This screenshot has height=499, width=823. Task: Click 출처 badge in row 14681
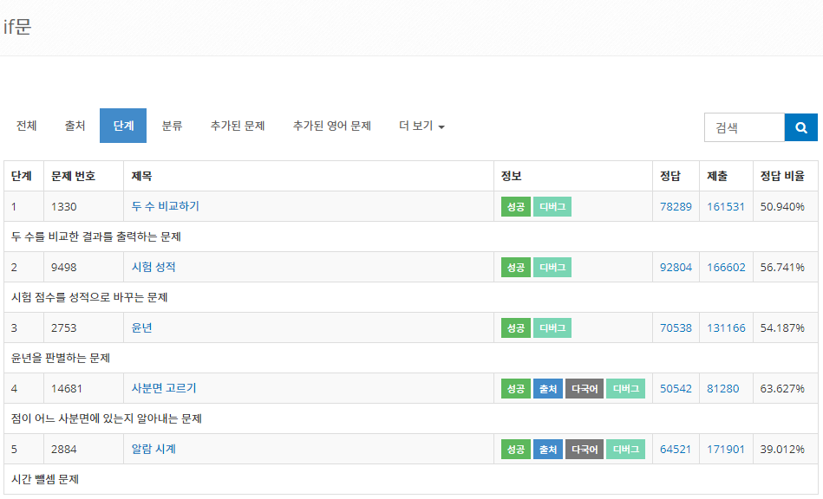[x=548, y=388]
